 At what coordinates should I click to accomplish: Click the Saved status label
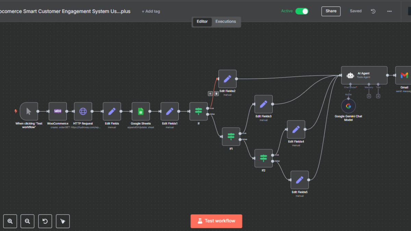[356, 11]
